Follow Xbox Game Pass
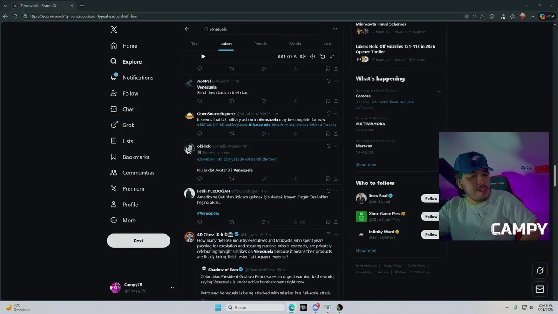 point(431,216)
